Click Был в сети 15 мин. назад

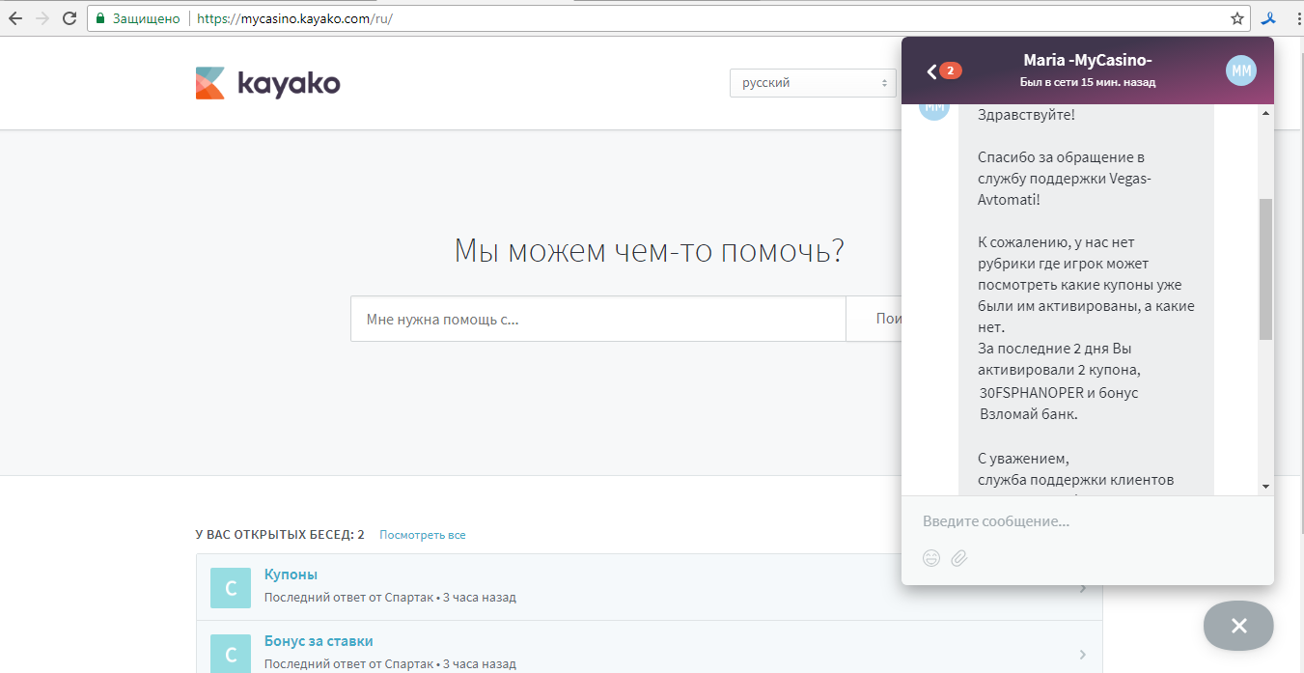point(1088,82)
